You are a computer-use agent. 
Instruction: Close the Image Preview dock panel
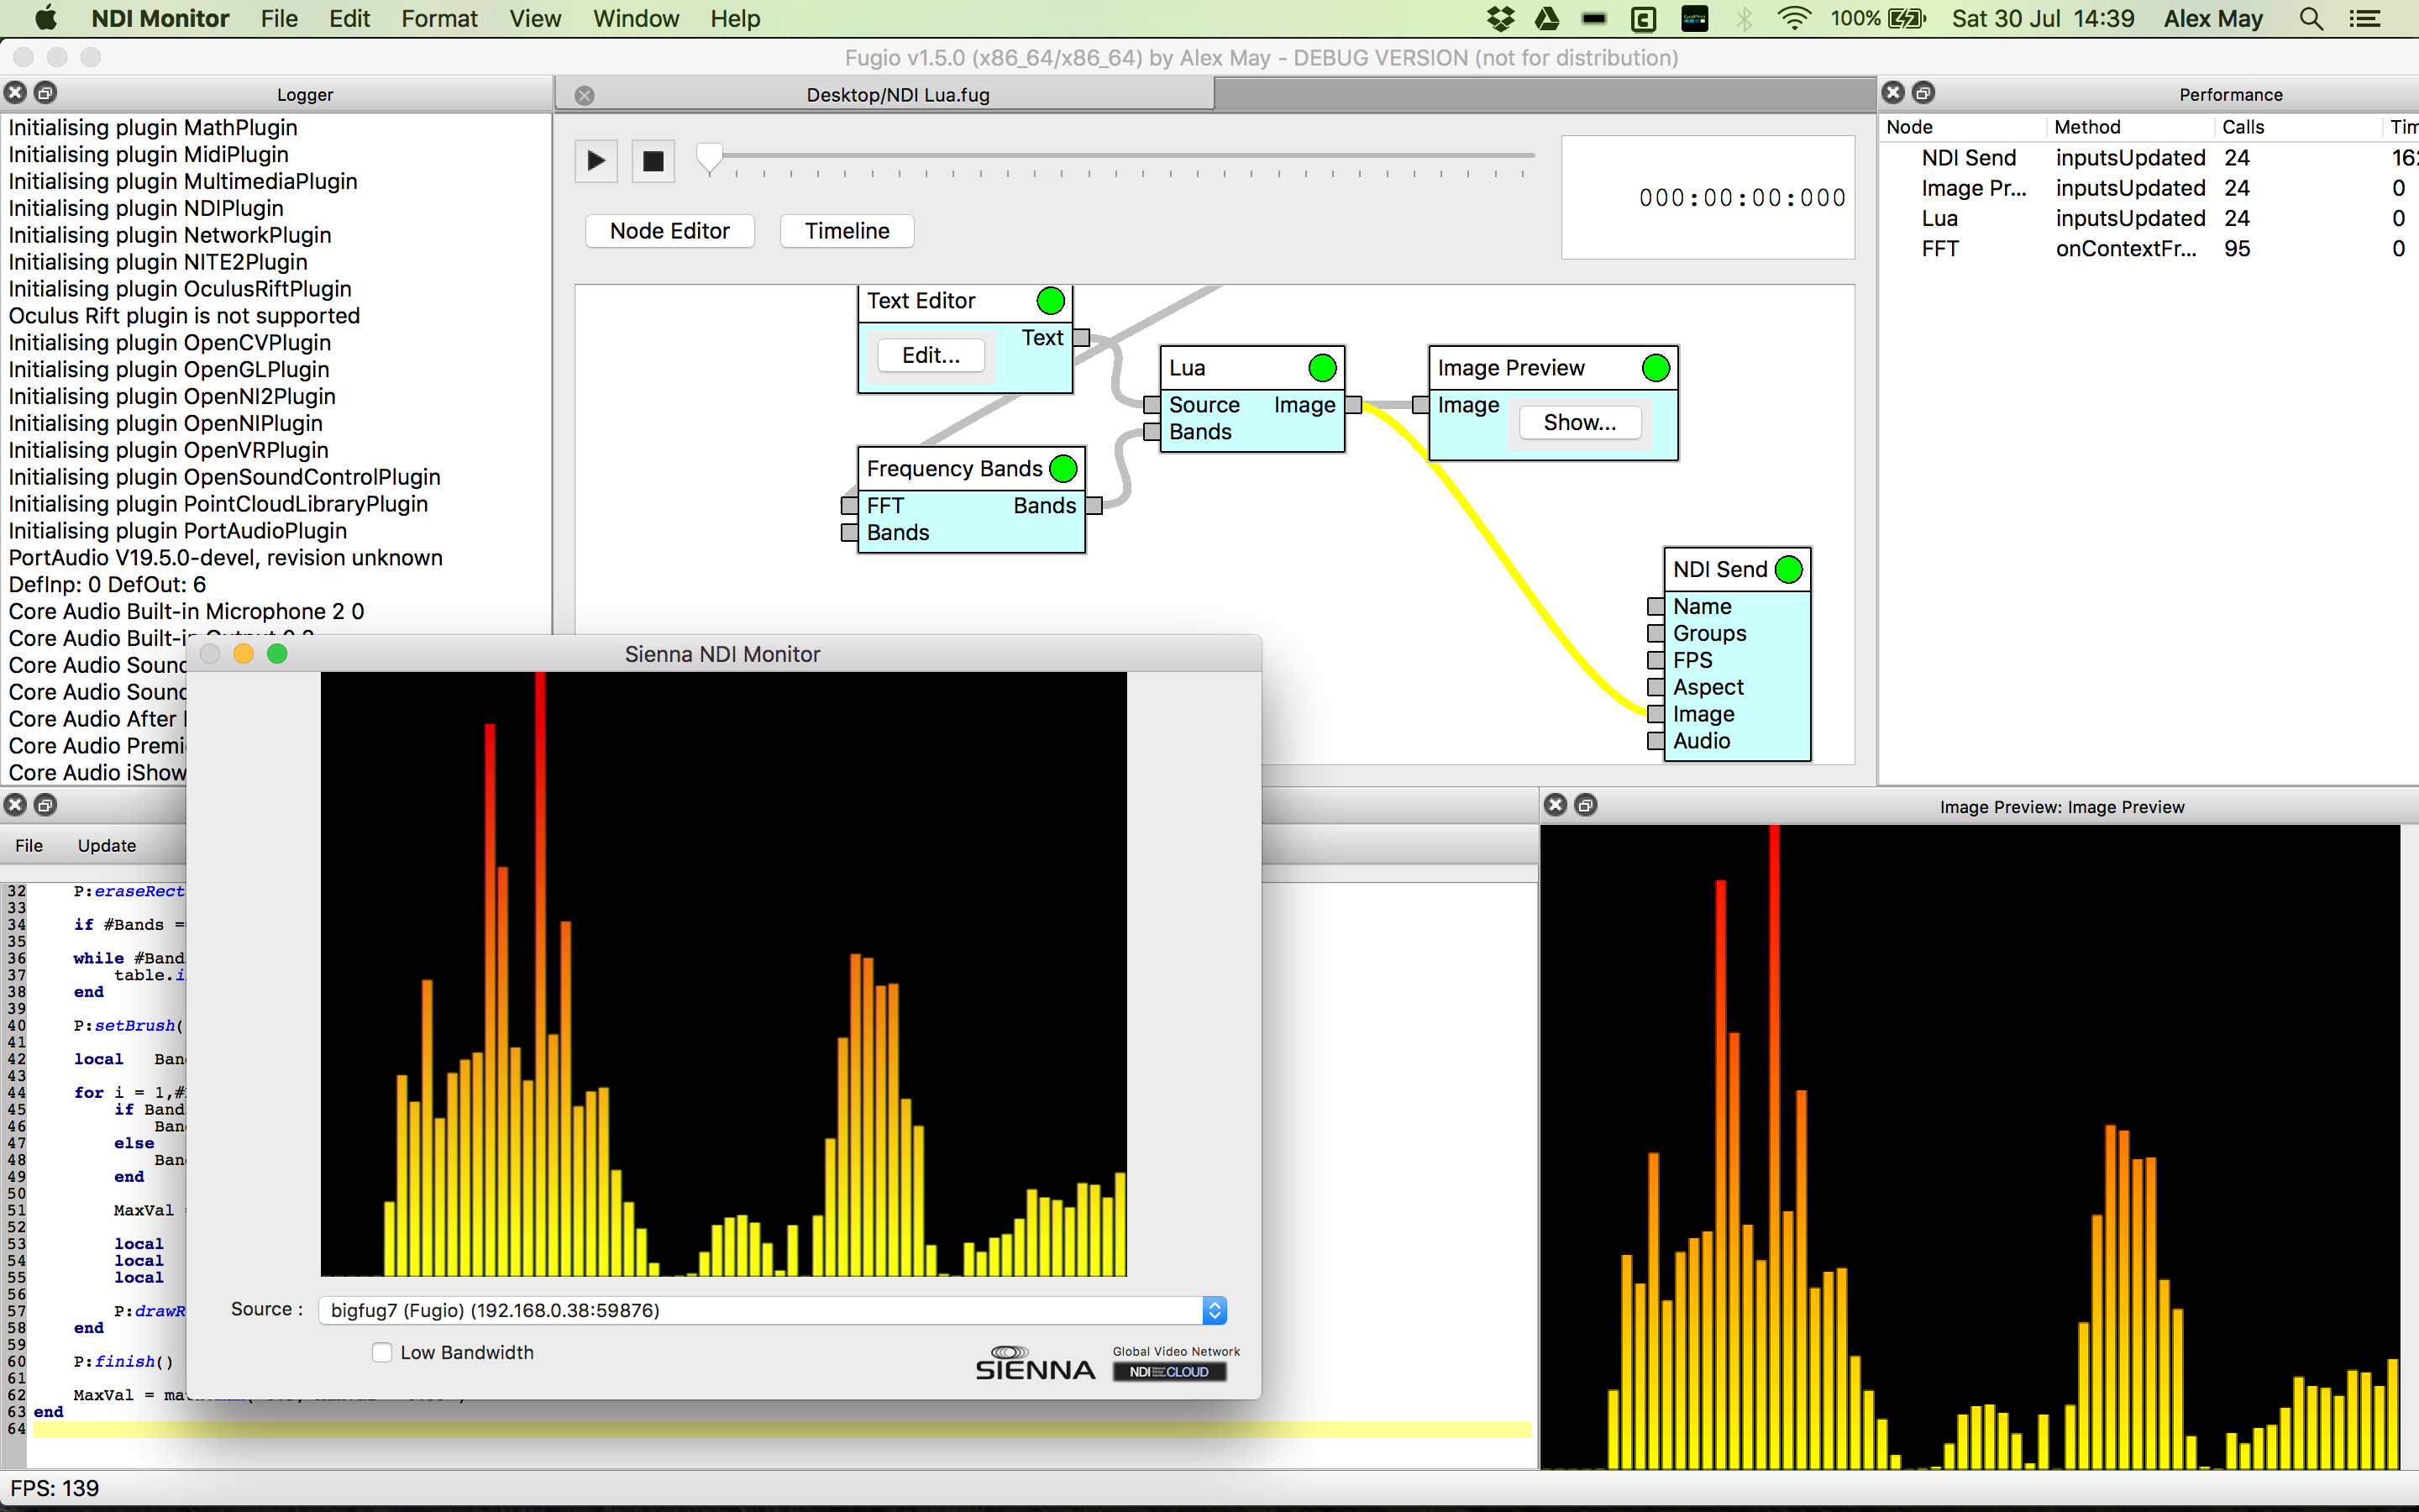[x=1556, y=805]
